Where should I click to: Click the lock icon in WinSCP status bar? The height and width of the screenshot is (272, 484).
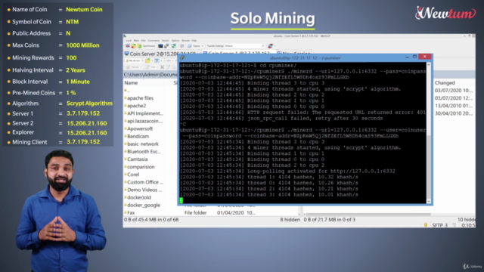[426, 225]
